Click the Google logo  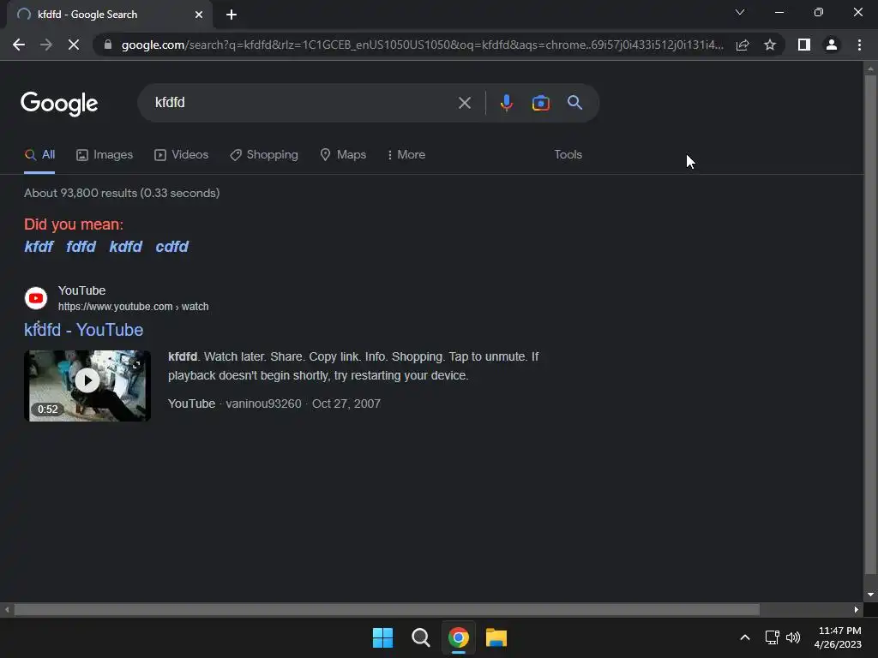click(59, 104)
